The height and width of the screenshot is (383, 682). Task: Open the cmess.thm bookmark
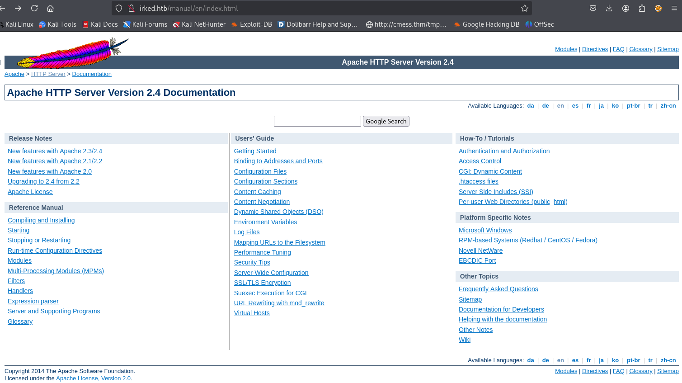tap(406, 24)
